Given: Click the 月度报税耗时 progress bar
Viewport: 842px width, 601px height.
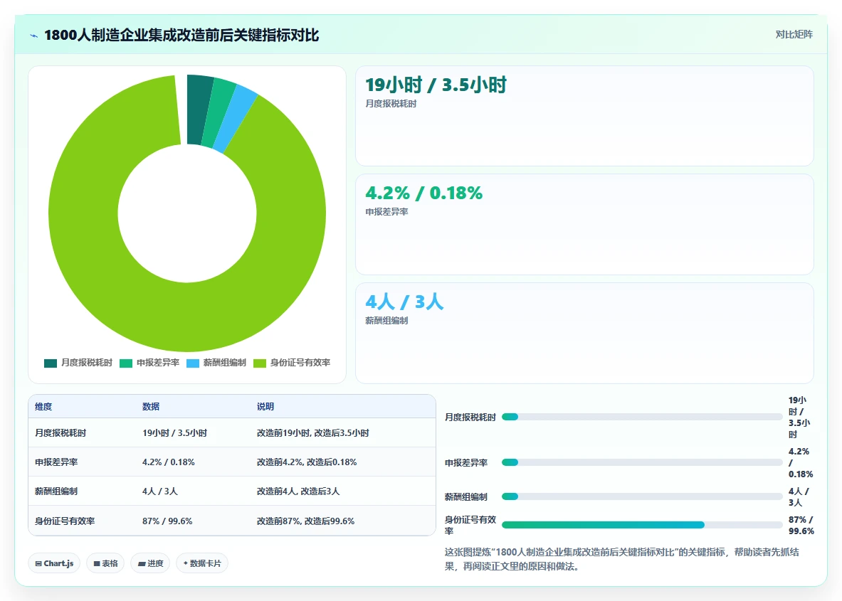Looking at the screenshot, I should 642,417.
